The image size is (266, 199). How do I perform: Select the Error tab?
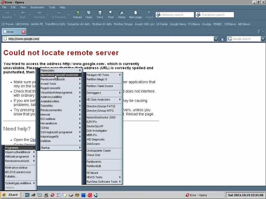(14, 32)
